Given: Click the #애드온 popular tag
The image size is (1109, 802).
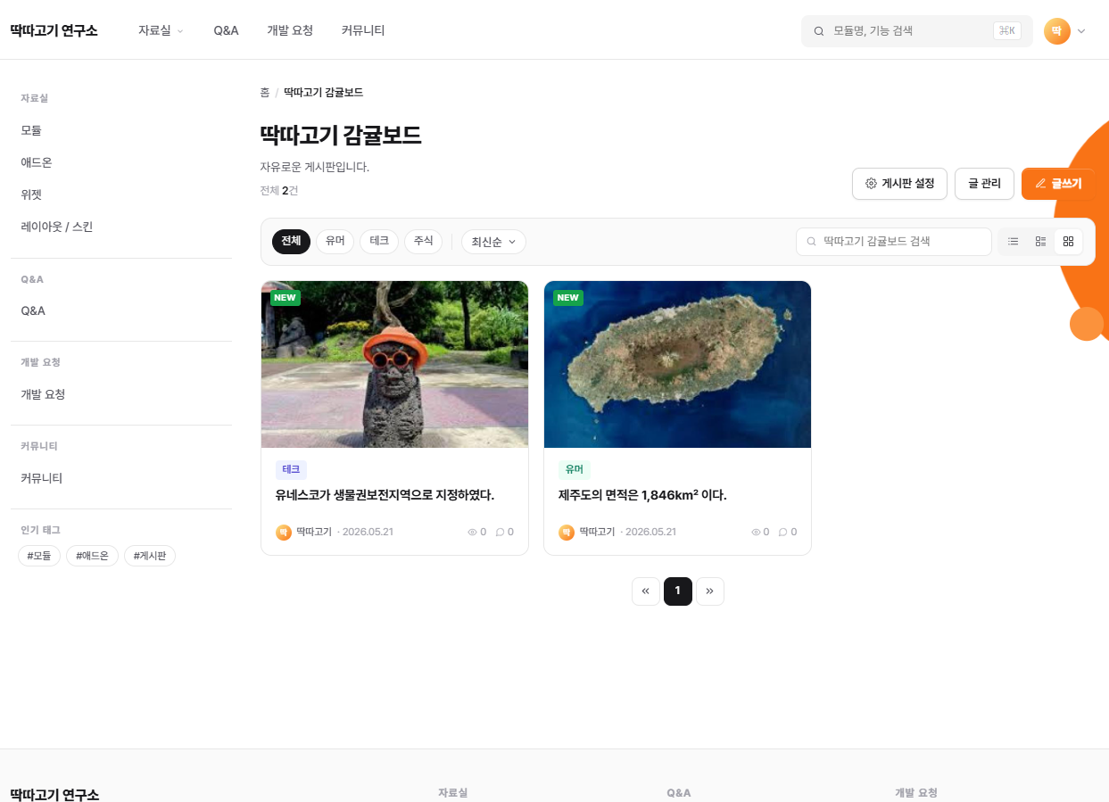Looking at the screenshot, I should (x=92, y=556).
